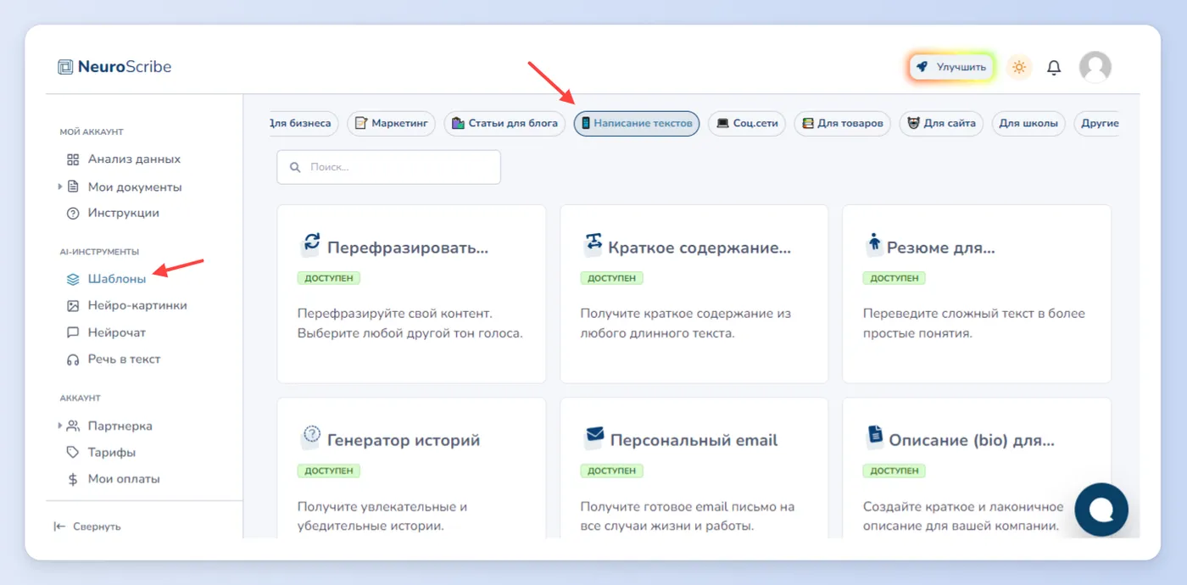
Task: Click the NeuroScribe brand name
Action: point(125,67)
